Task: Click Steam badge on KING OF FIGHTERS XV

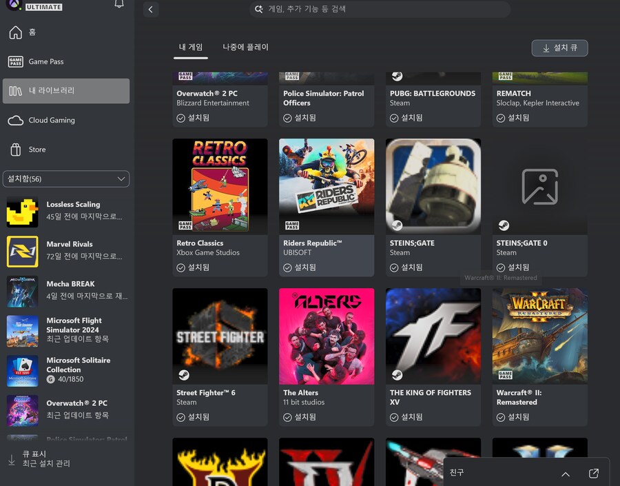Action: tap(397, 375)
